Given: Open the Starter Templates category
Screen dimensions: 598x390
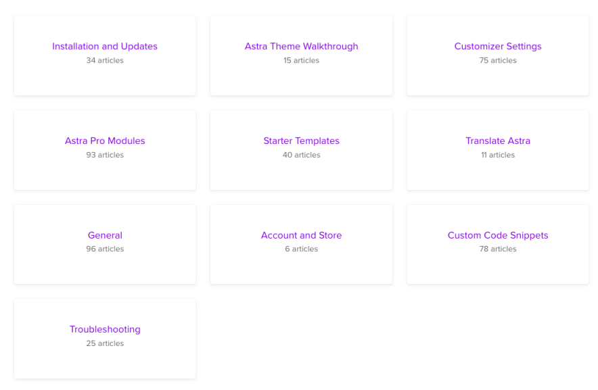Looking at the screenshot, I should [x=301, y=141].
